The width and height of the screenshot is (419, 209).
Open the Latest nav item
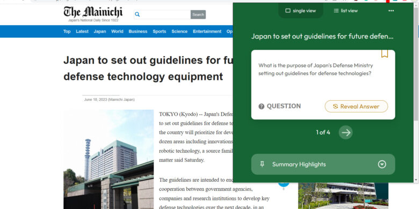click(82, 32)
